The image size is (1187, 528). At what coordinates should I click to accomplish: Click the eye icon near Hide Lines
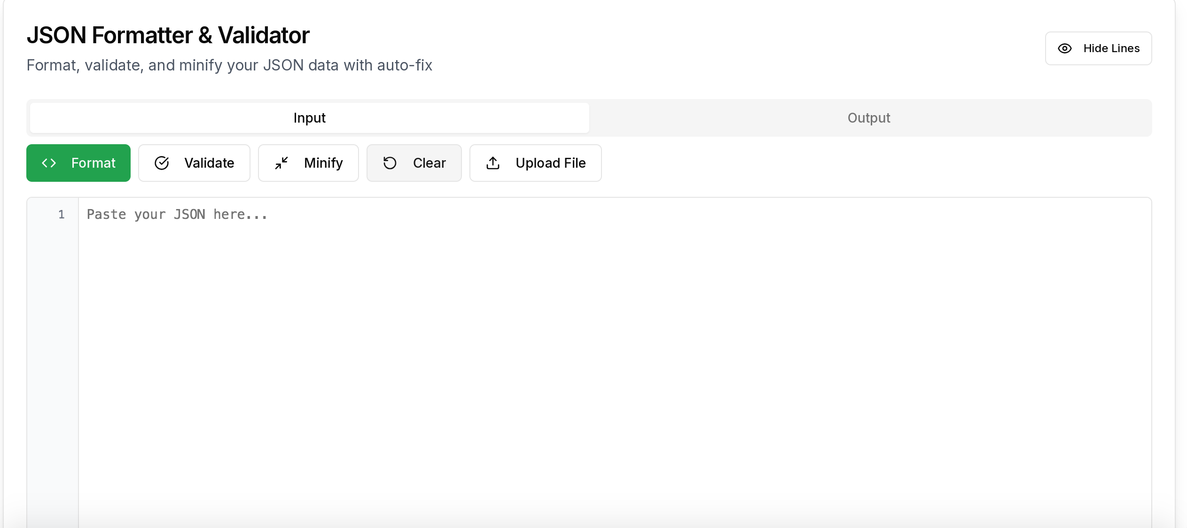(x=1065, y=48)
